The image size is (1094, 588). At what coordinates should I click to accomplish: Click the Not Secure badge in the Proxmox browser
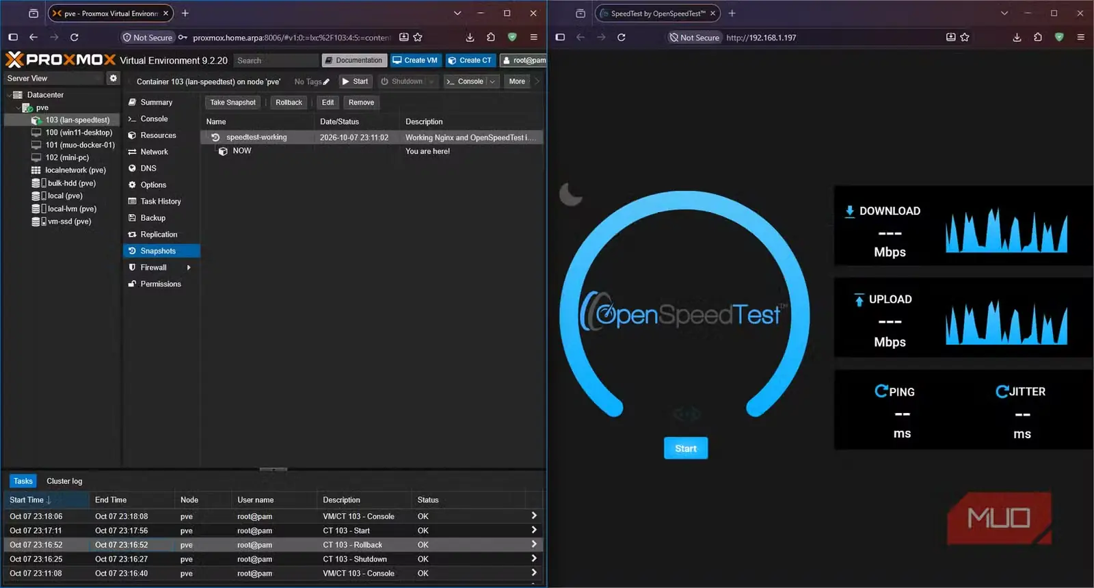147,38
